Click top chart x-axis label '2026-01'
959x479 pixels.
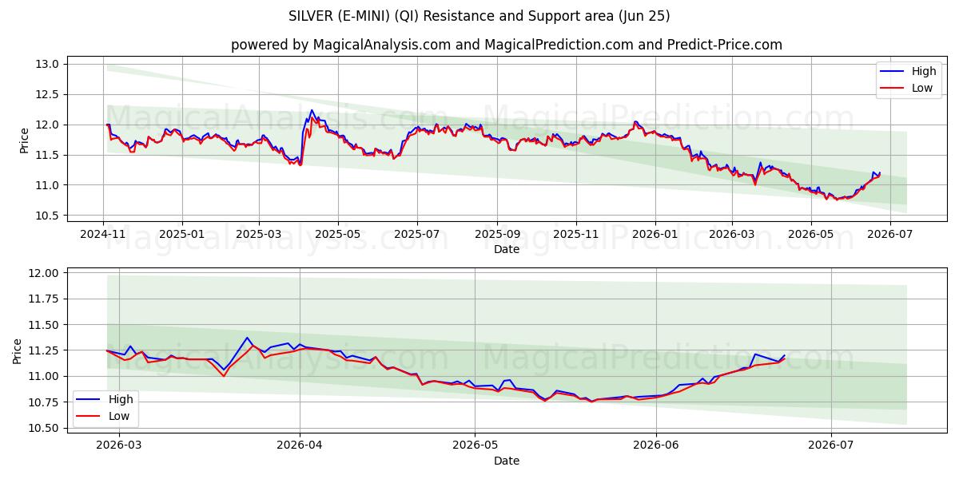[655, 234]
